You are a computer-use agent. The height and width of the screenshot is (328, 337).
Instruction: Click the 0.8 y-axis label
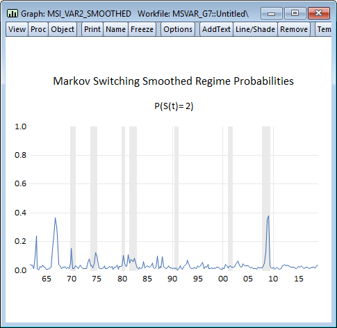point(21,155)
